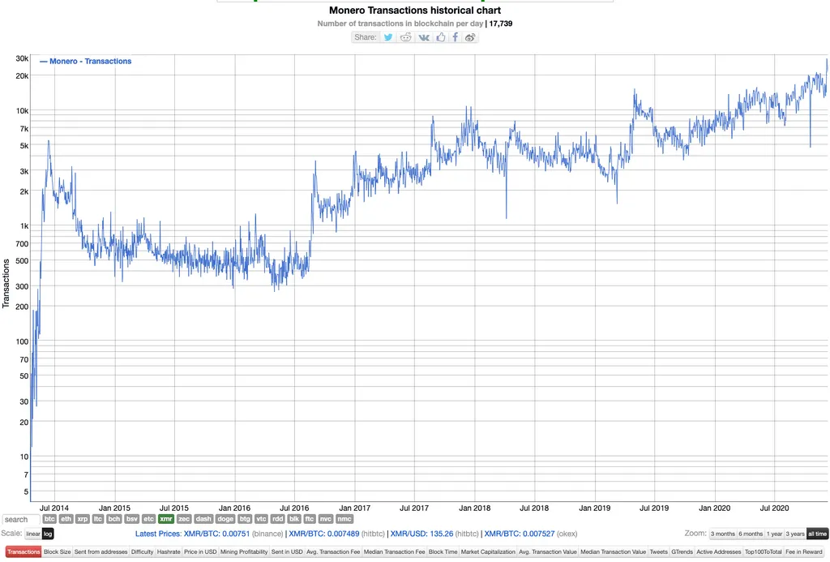Viewport: 830px width, 562px height.
Task: Toggle the Monero - Transactions legend series
Action: [x=86, y=62]
